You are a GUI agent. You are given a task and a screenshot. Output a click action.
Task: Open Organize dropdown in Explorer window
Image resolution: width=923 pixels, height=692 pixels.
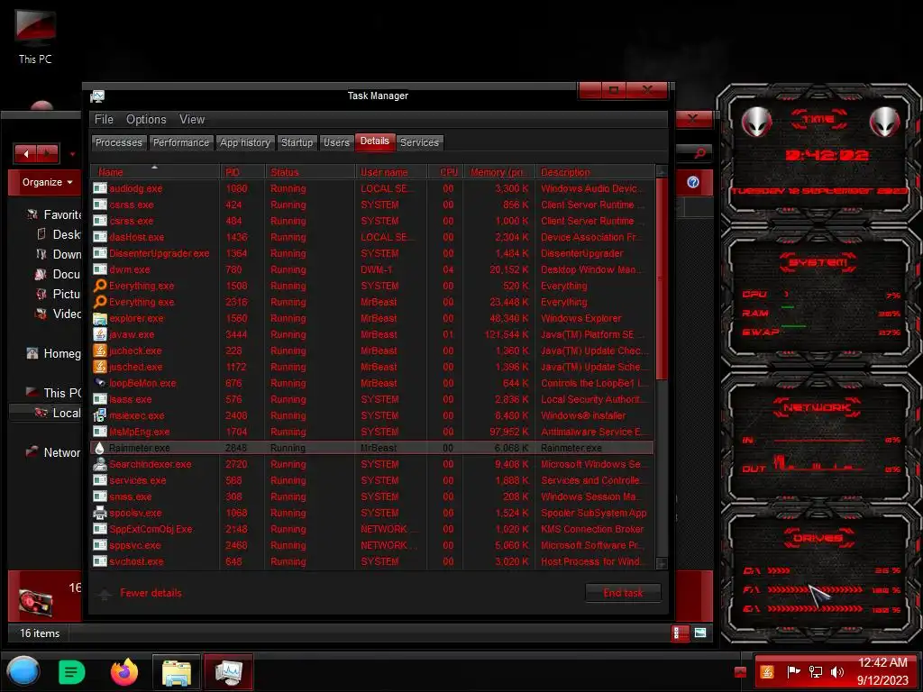(x=47, y=182)
